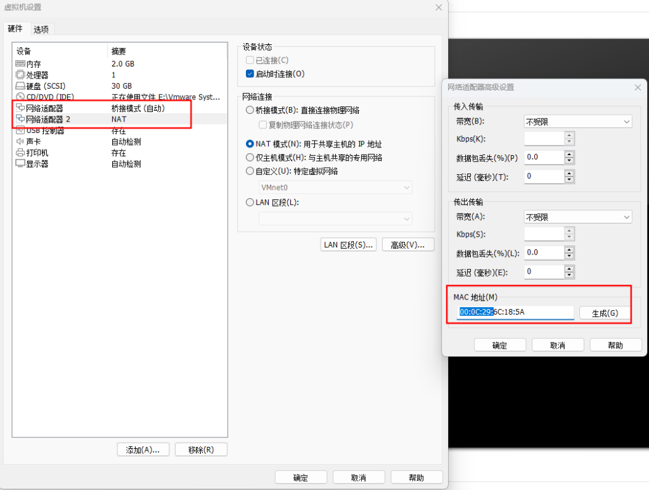
Task: Choose 仅主机模式 host-only radio option
Action: point(250,157)
